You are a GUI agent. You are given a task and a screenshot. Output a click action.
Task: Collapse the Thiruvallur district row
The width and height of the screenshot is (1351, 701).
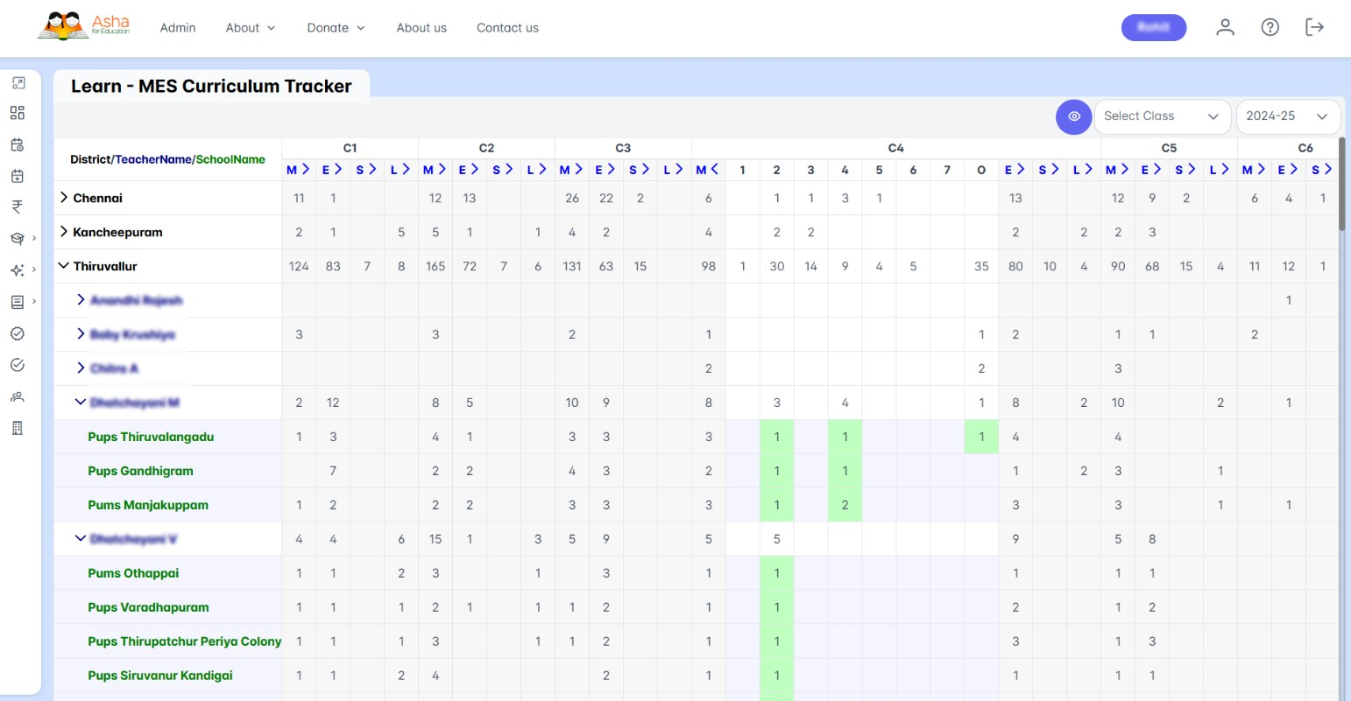click(64, 266)
